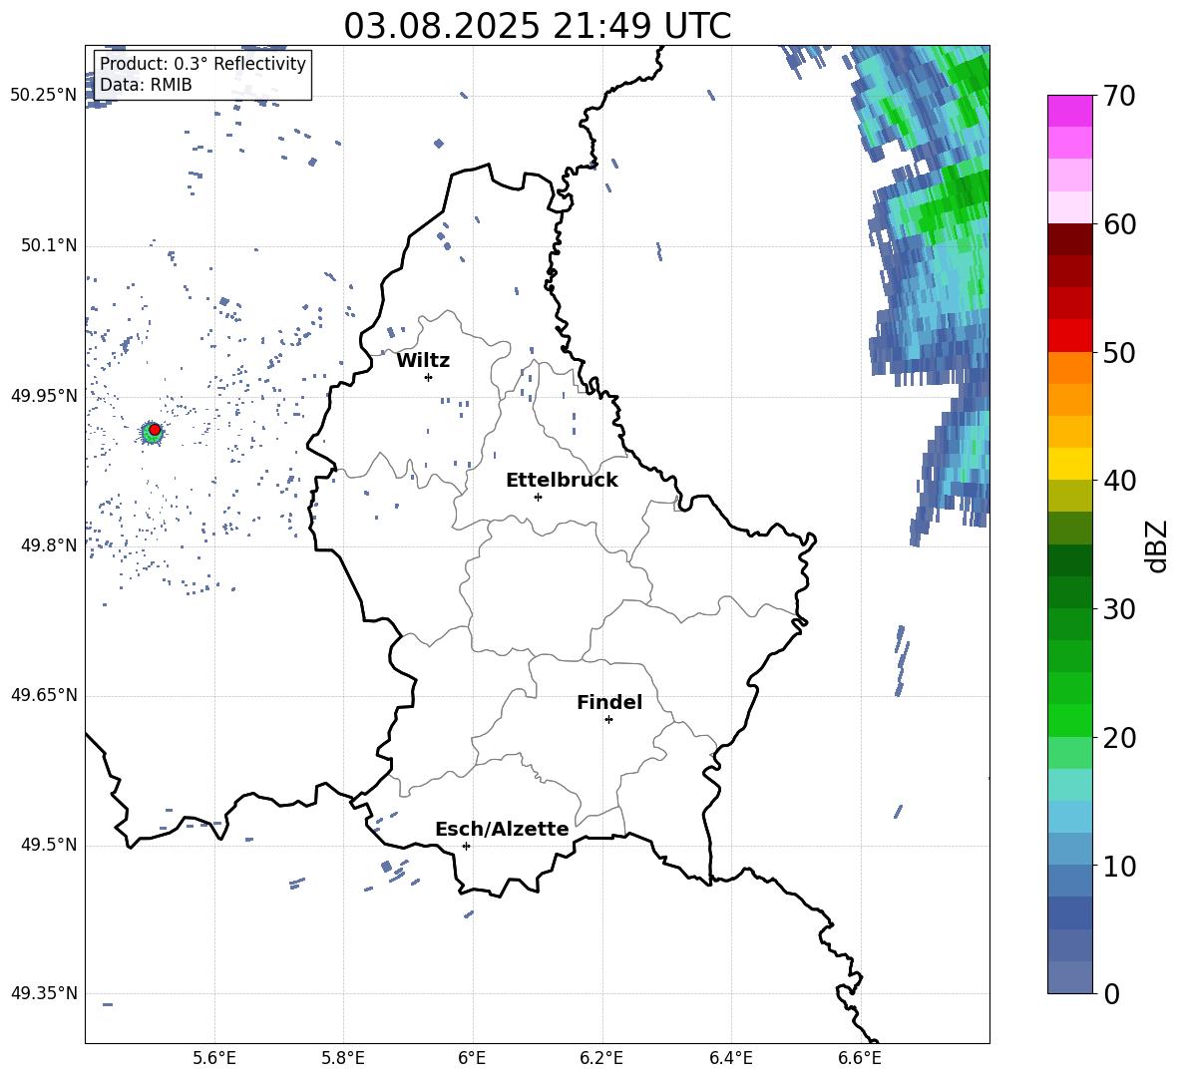
Task: Click the Ettelbruck city label
Action: pos(562,481)
